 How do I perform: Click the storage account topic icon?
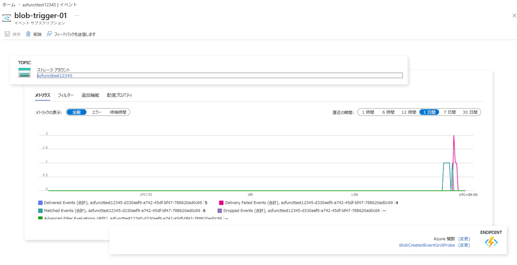(24, 73)
